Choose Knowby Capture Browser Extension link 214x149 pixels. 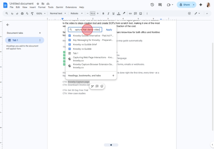click(x=91, y=66)
